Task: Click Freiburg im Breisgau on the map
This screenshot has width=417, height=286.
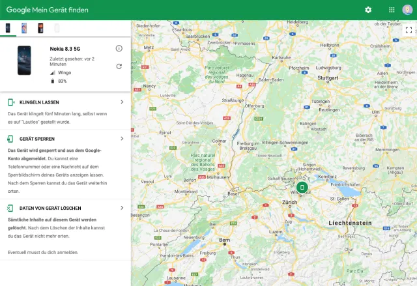Action: tap(248, 146)
